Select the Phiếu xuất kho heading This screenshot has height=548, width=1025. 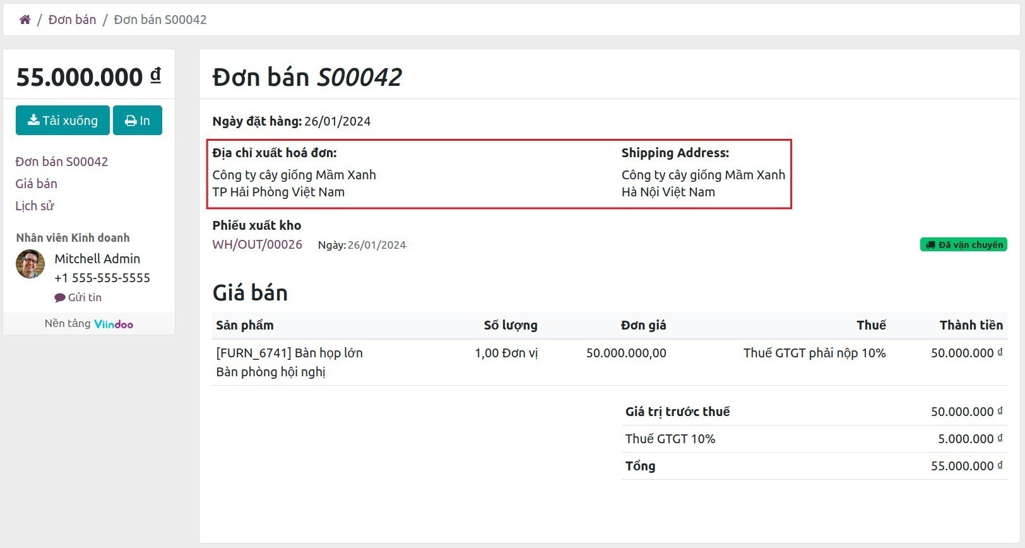point(257,225)
